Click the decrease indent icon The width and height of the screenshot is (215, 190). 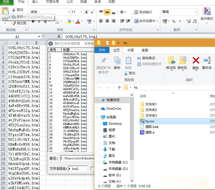122,21
